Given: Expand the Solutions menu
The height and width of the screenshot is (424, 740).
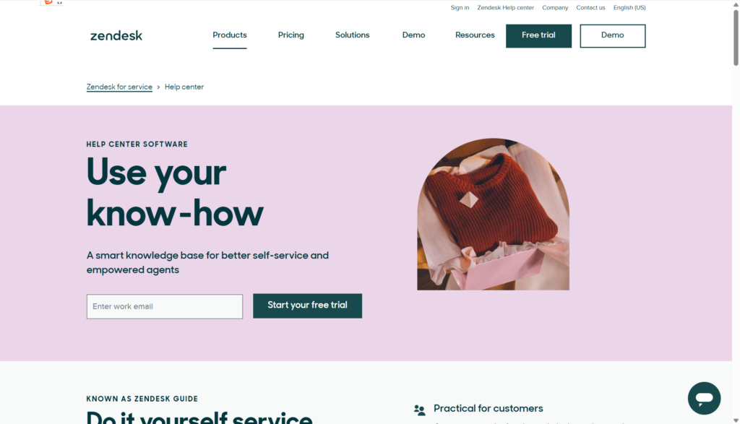Looking at the screenshot, I should point(352,35).
